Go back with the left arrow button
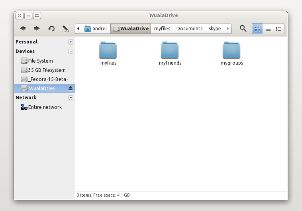 pyautogui.click(x=23, y=29)
